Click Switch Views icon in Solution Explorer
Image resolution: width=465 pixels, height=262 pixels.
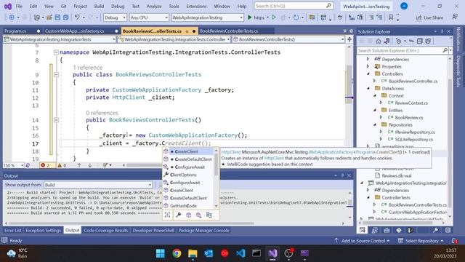click(x=387, y=41)
